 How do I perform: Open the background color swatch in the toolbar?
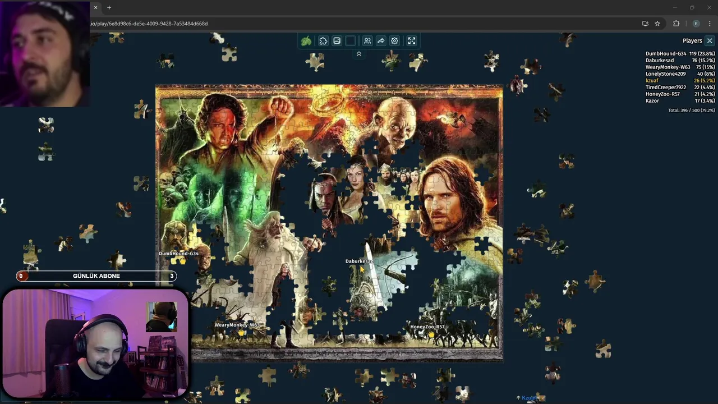tap(350, 41)
